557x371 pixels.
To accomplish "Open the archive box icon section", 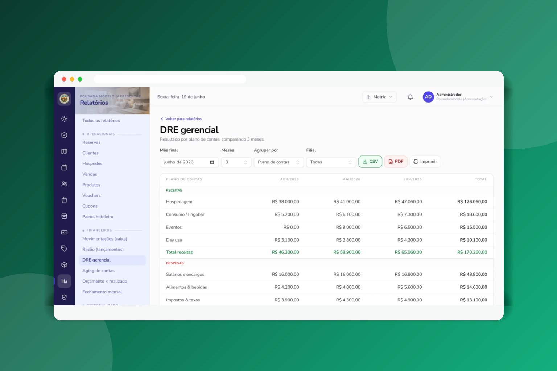I will point(64,216).
